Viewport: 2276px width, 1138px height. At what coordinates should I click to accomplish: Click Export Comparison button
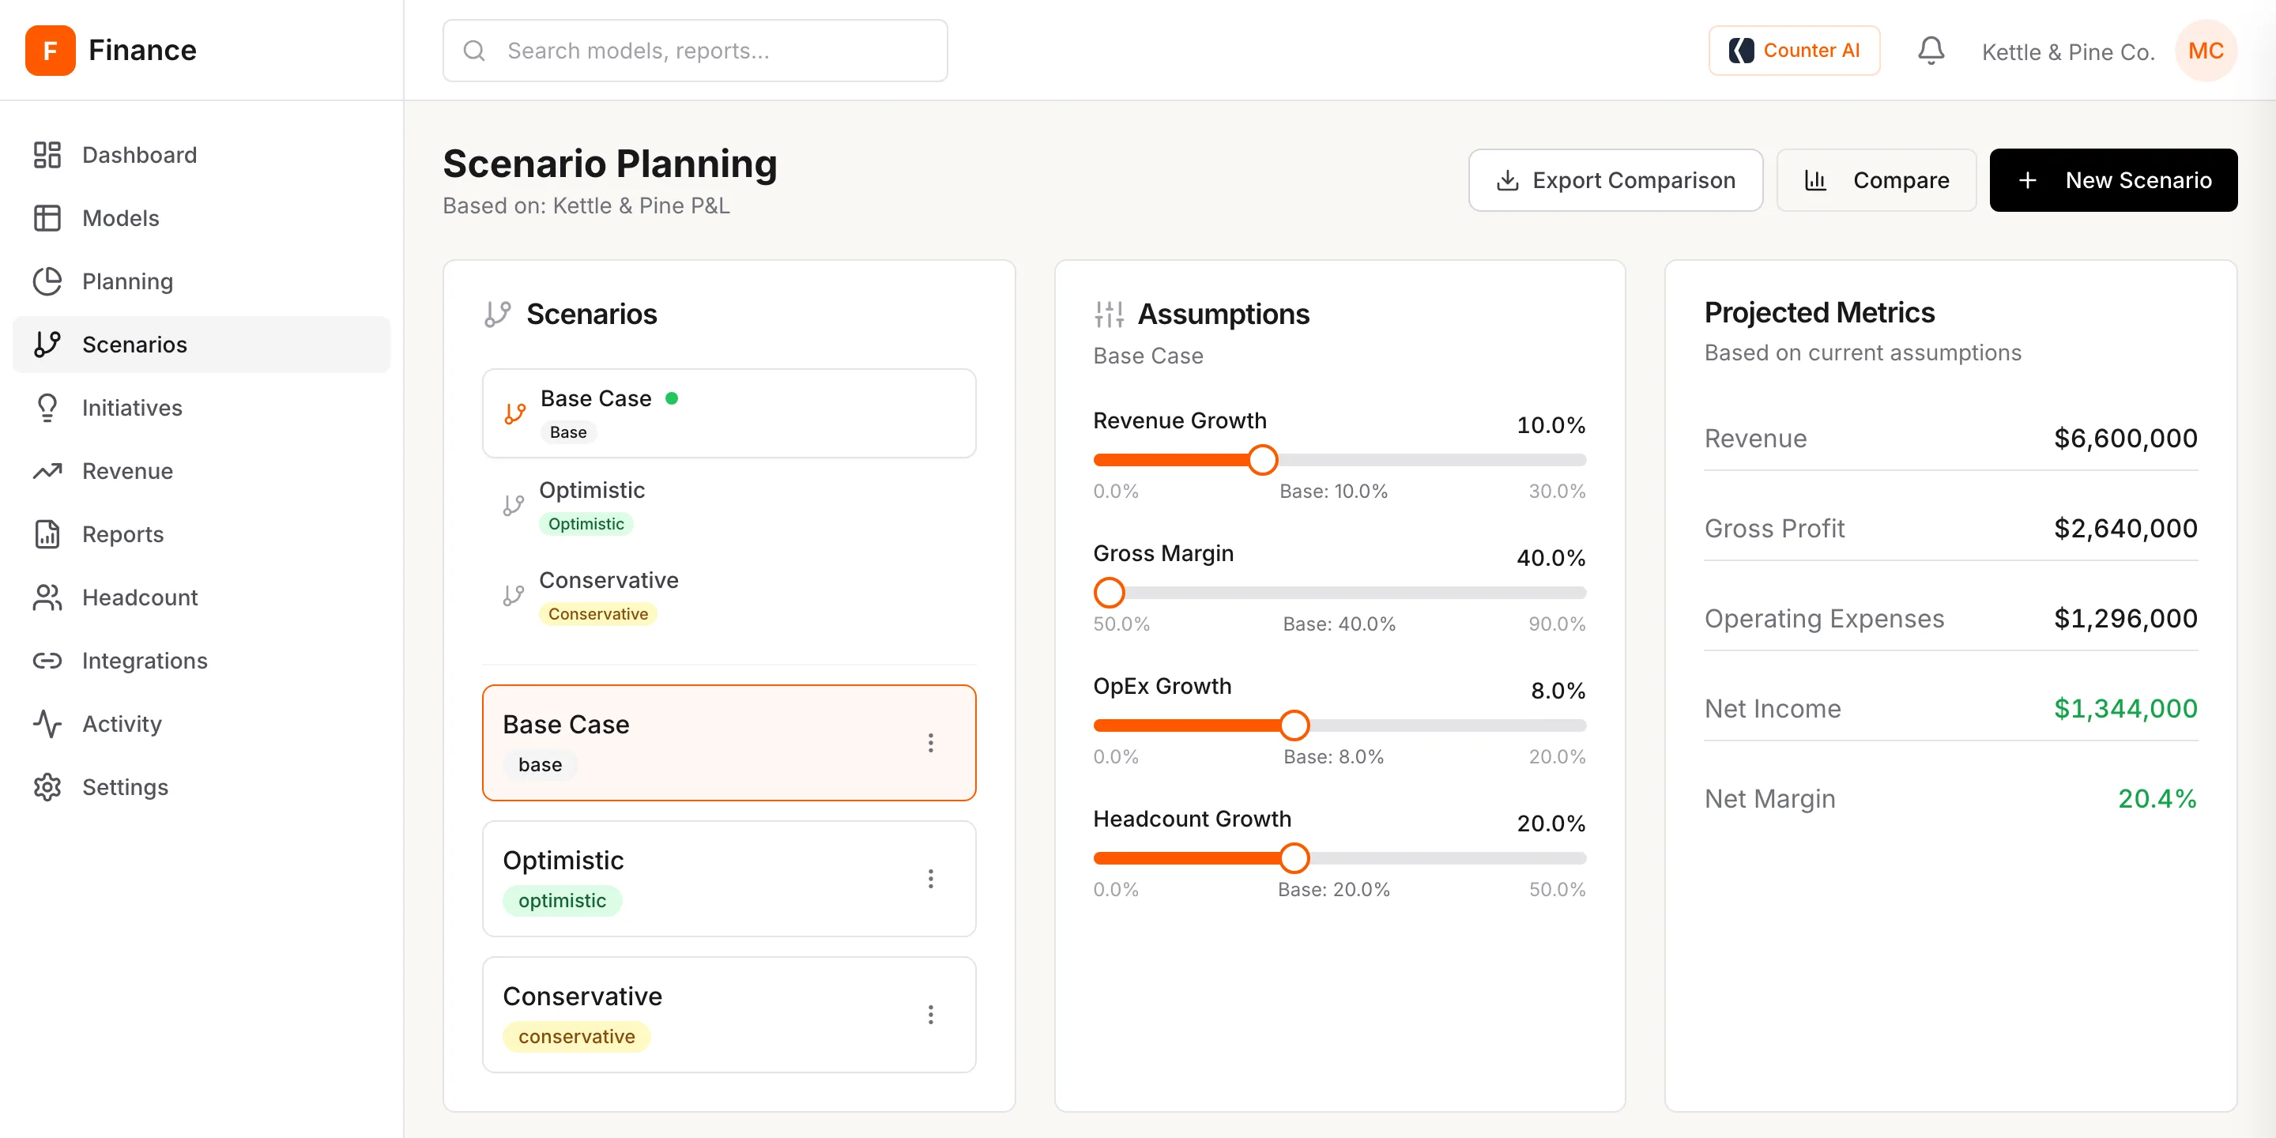(1615, 180)
